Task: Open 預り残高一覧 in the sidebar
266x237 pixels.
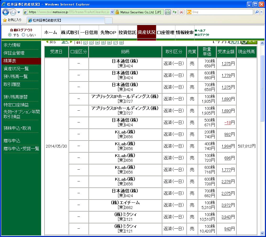Action: (16, 77)
